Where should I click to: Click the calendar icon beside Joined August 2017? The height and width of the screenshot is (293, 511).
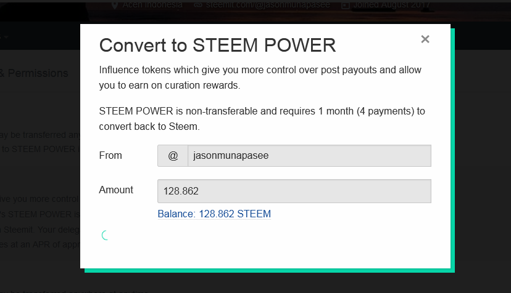pos(346,5)
